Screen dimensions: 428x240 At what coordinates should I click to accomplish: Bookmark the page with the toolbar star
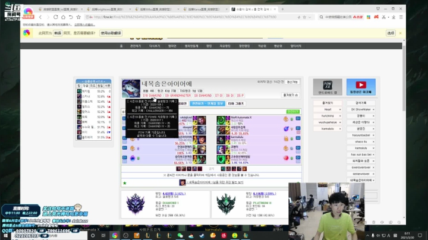point(78,17)
